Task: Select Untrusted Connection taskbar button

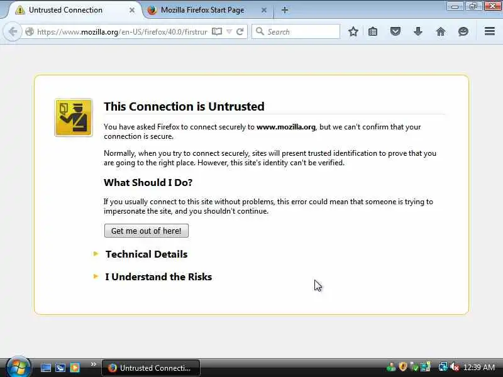Action: pyautogui.click(x=151, y=368)
